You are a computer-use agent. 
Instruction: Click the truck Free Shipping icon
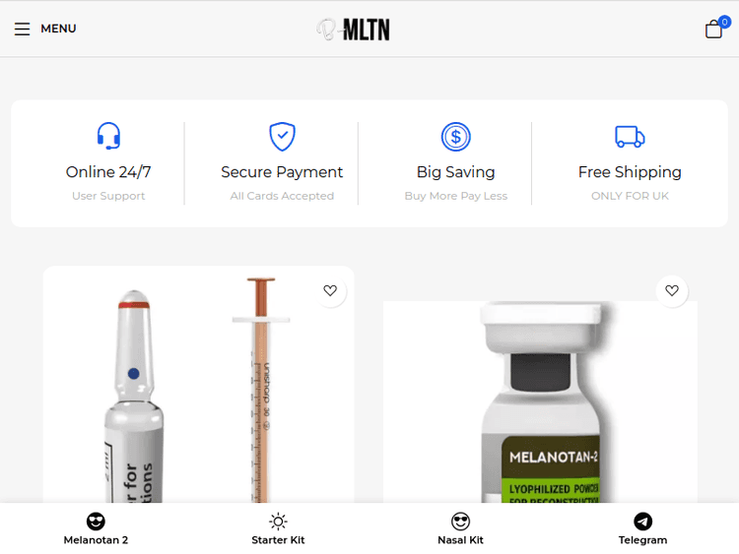tap(630, 137)
